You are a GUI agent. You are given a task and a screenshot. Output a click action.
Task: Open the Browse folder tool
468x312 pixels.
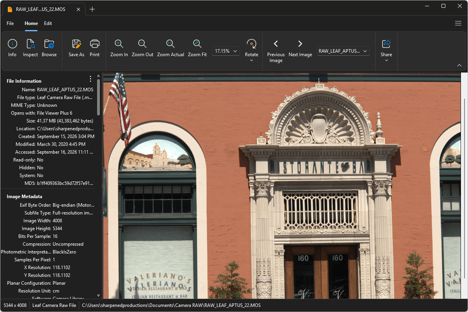[x=49, y=49]
